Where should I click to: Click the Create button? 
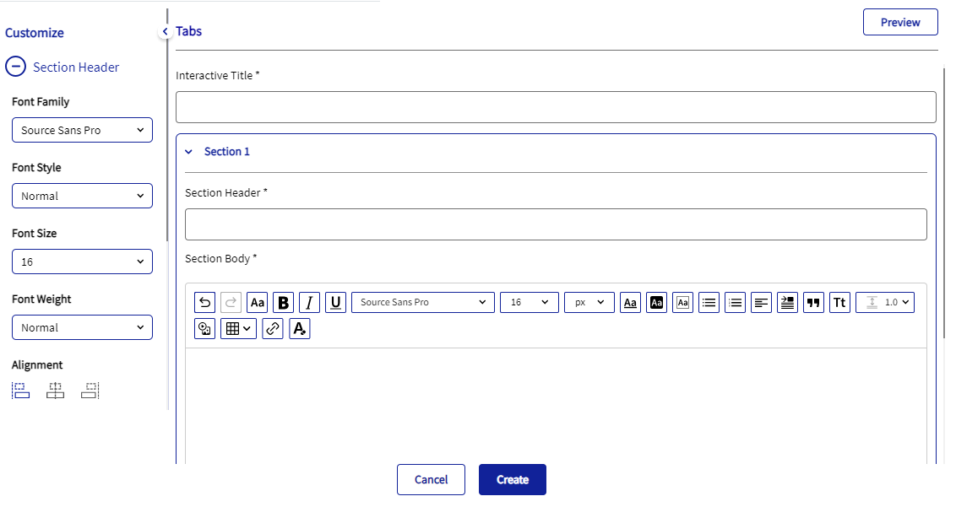512,479
